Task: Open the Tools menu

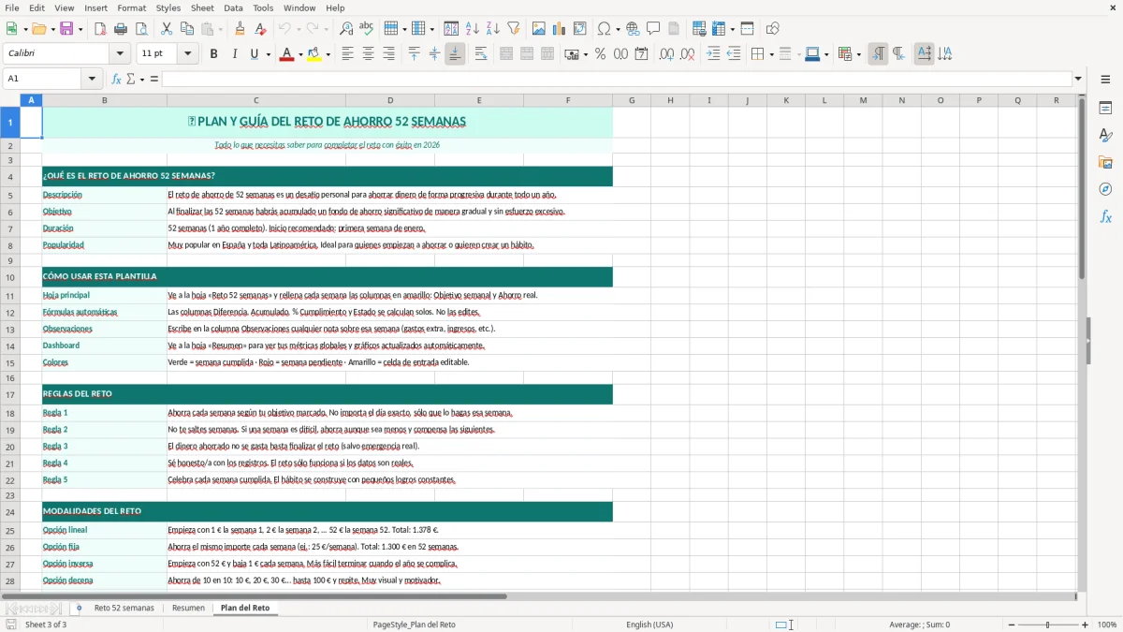Action: (263, 7)
